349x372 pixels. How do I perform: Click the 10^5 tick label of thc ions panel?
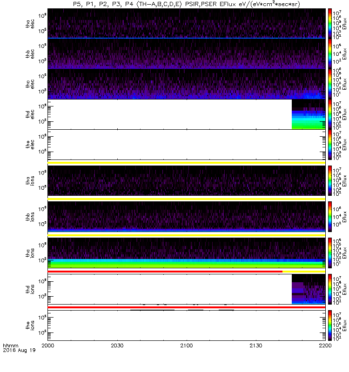click(x=42, y=260)
